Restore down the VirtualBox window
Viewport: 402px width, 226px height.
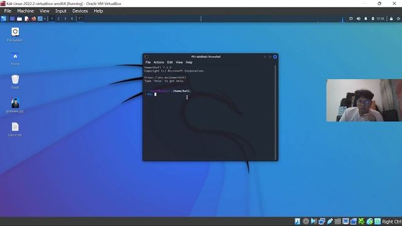pyautogui.click(x=379, y=4)
